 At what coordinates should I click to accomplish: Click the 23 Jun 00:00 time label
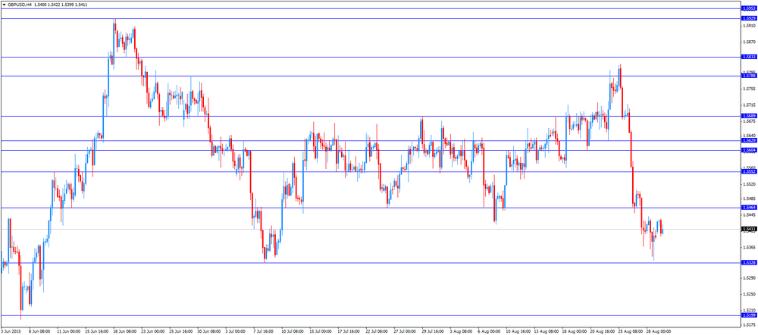tap(153, 332)
